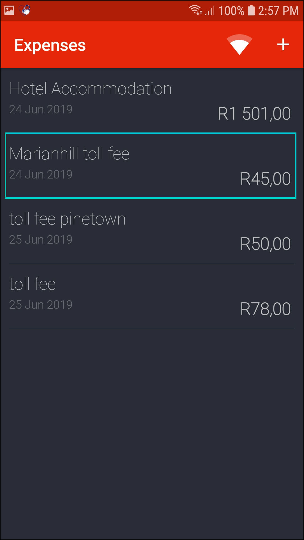This screenshot has width=304, height=540.
Task: Tap the R50,00 amount
Action: (x=265, y=244)
